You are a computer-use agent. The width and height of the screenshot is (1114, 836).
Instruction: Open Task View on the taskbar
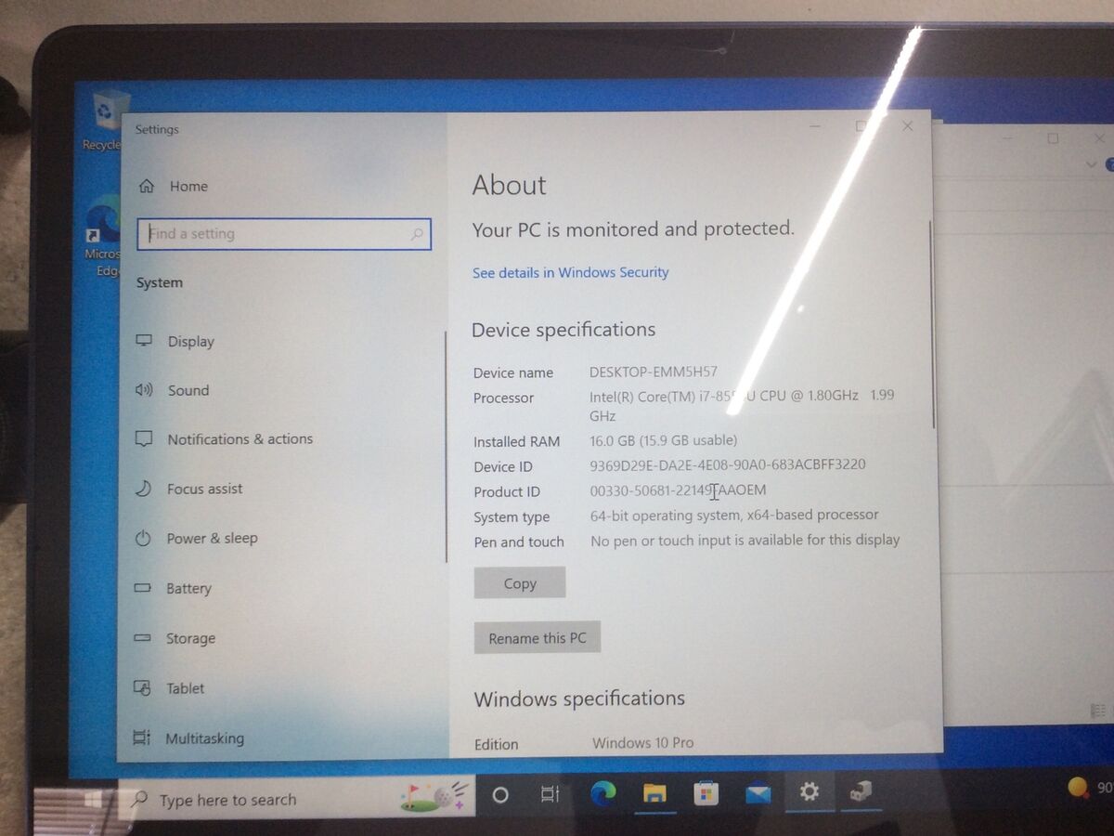tap(550, 794)
